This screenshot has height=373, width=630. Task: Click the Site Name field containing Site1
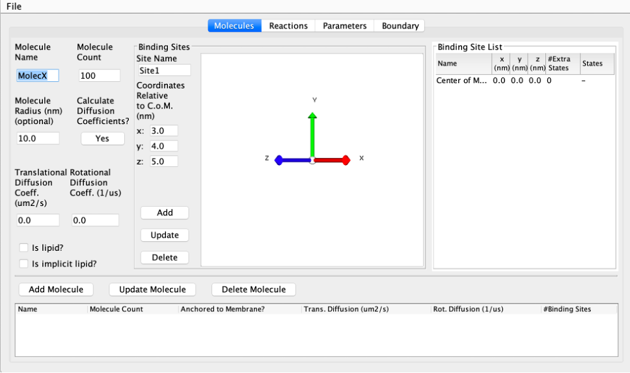tap(164, 70)
